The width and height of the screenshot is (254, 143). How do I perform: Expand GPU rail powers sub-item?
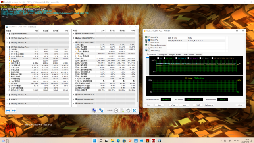(x=76, y=56)
